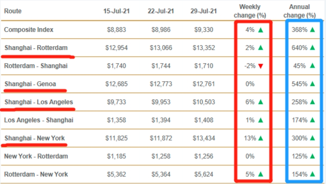Click the green arrow beside 368% annual change
The width and height of the screenshot is (326, 184).
pos(313,30)
